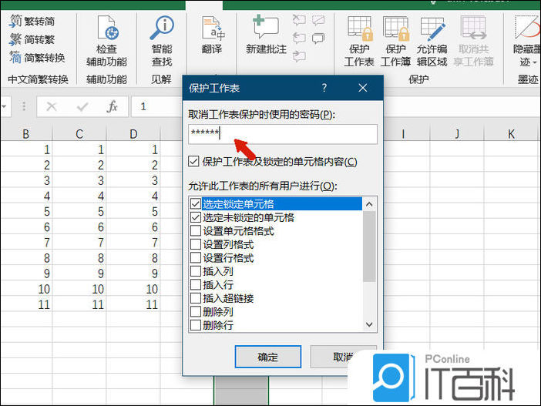This screenshot has width=541, height=406.
Task: Select column D header
Action: [133, 134]
